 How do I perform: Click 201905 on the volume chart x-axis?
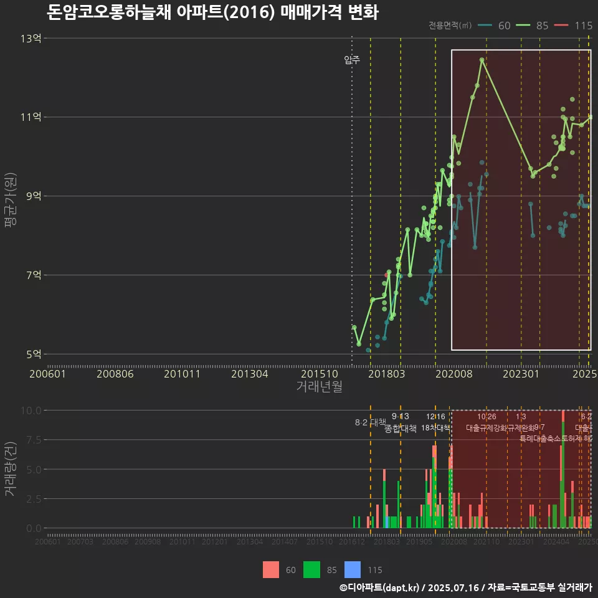[x=419, y=542]
